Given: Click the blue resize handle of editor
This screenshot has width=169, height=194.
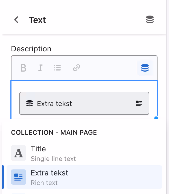Looking at the screenshot, I should [x=156, y=118].
